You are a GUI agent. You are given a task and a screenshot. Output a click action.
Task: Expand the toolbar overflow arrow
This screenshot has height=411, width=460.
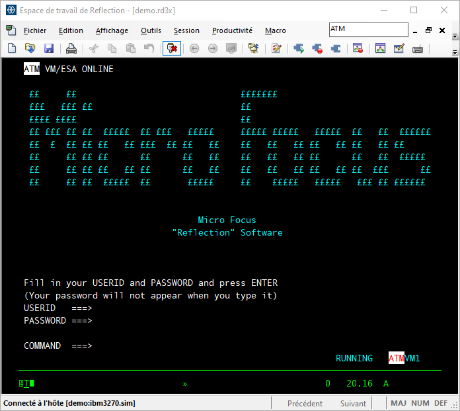coord(455,52)
